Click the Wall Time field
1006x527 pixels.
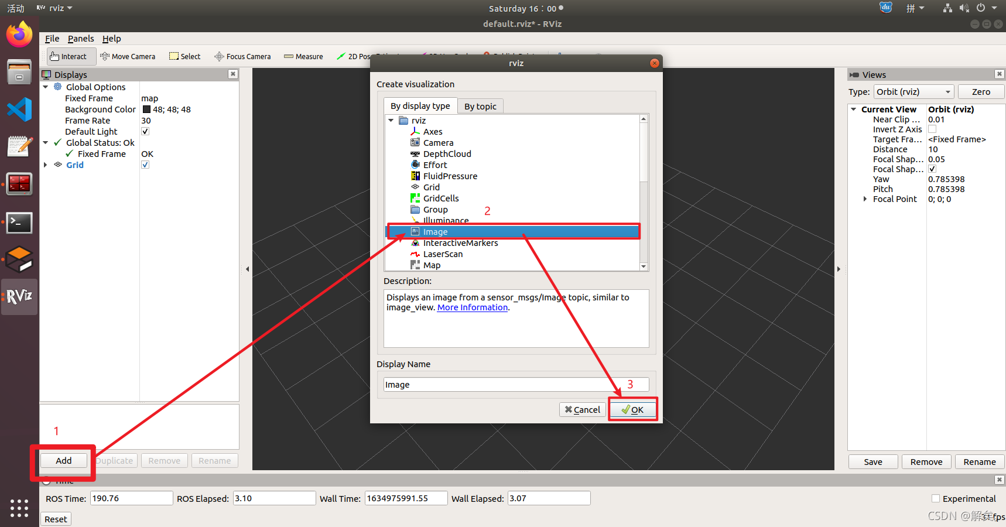406,498
